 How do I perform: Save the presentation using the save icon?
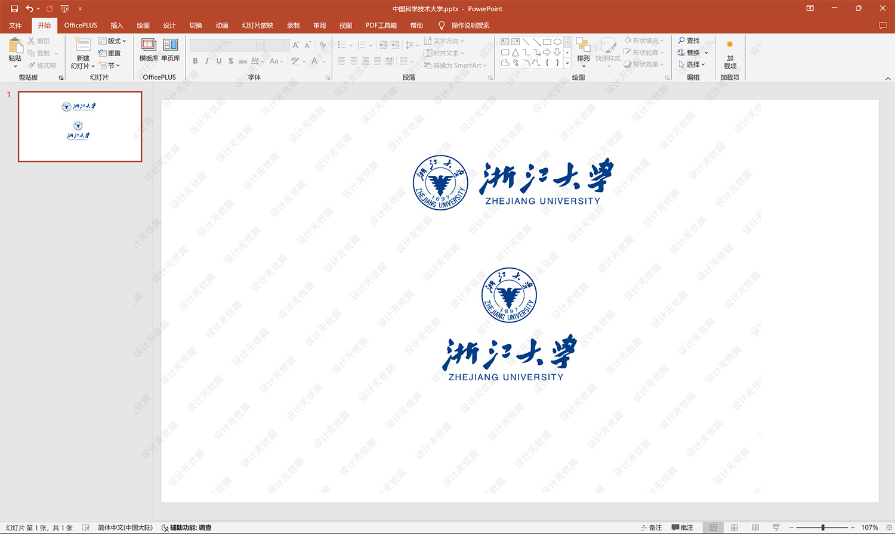[14, 8]
